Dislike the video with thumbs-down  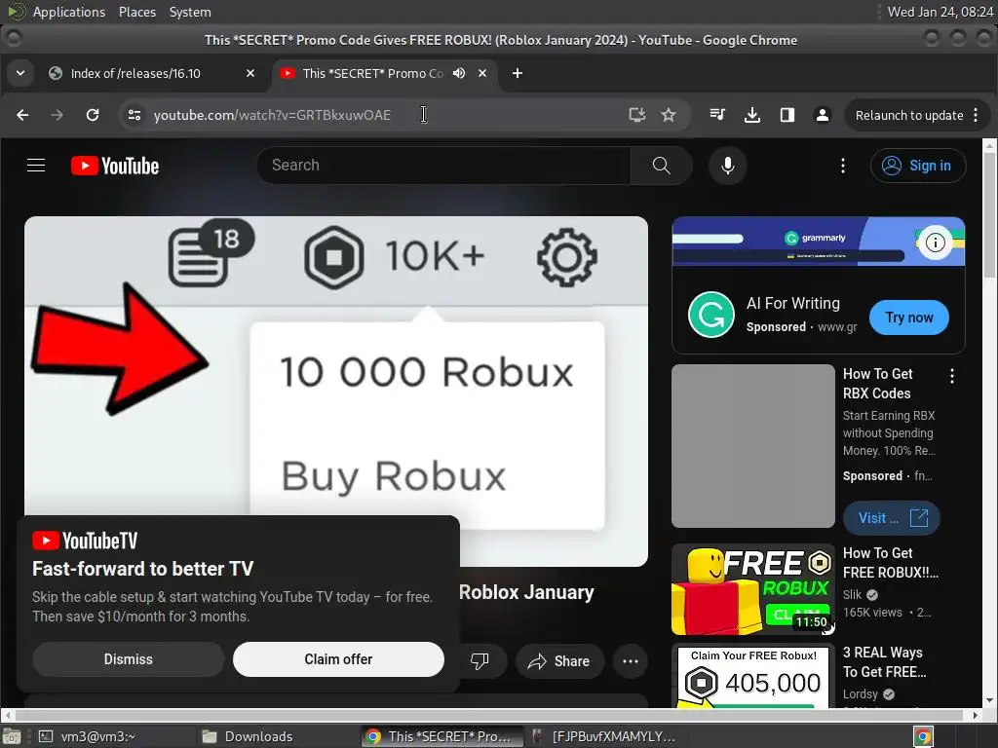pyautogui.click(x=480, y=661)
